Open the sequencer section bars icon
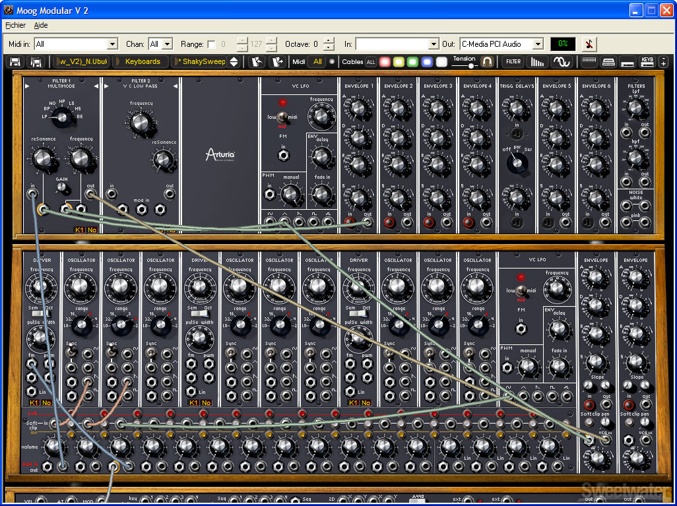Viewport: 677px width, 506px height. tap(537, 62)
